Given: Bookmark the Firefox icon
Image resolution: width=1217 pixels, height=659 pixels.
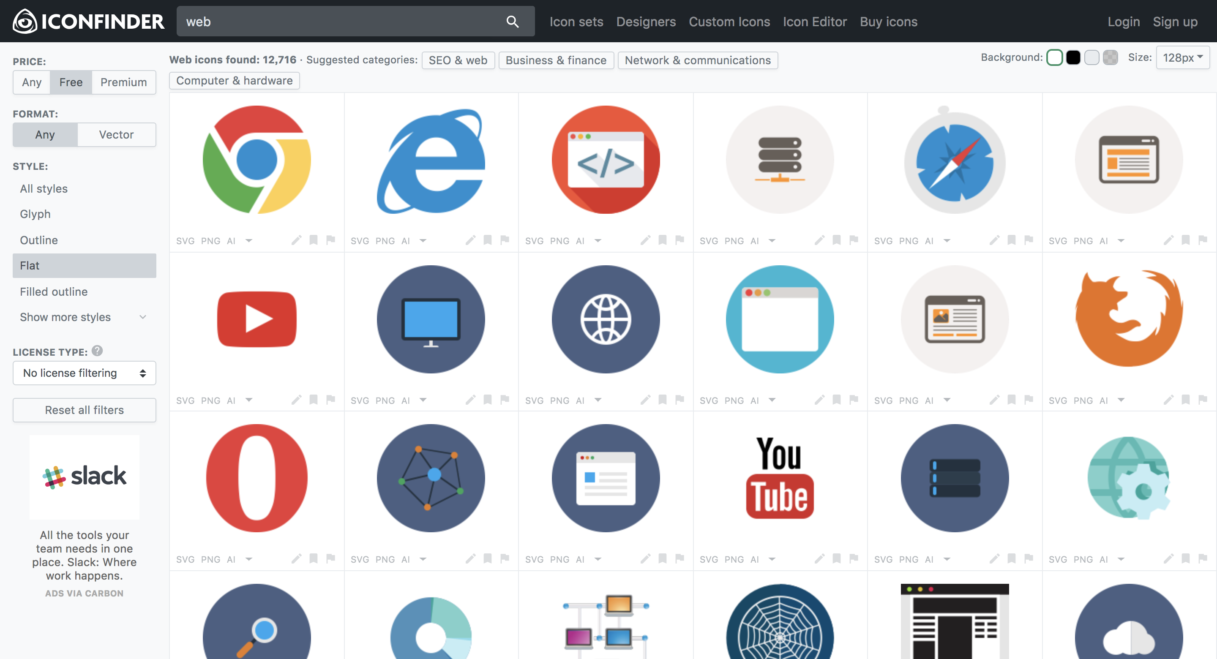Looking at the screenshot, I should tap(1186, 400).
